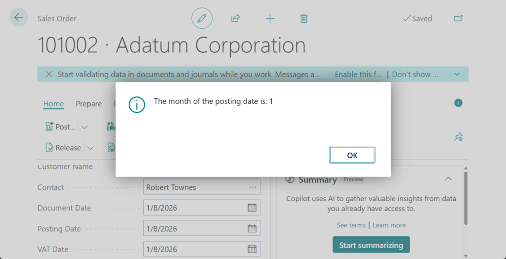Click the plus new record icon
Image resolution: width=506 pixels, height=259 pixels.
click(x=270, y=18)
